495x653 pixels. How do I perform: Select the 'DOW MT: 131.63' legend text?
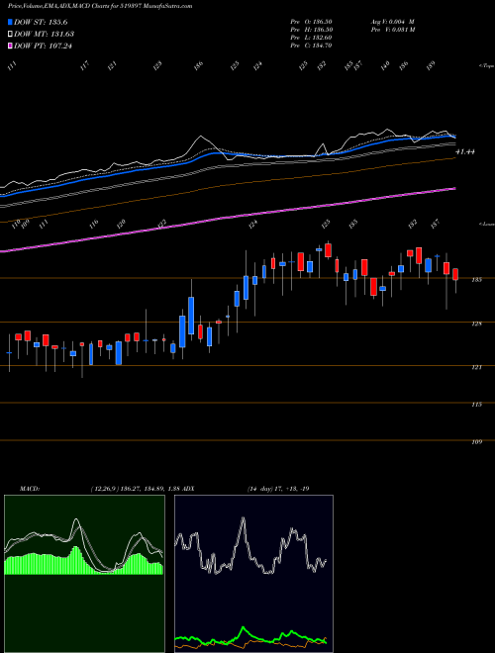45,34
